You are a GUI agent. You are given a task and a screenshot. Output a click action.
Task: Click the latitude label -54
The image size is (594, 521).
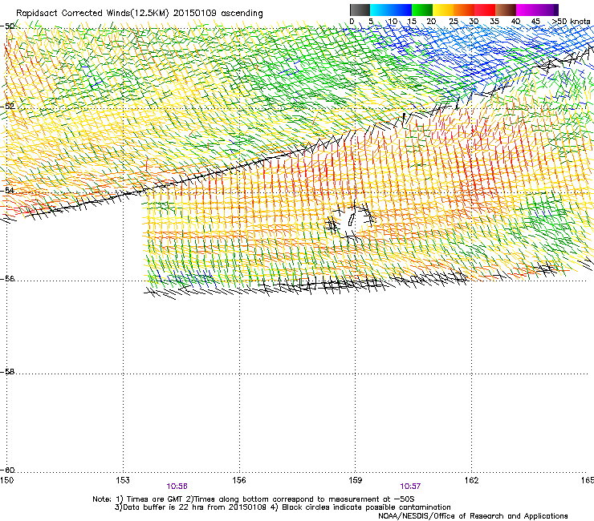point(7,190)
